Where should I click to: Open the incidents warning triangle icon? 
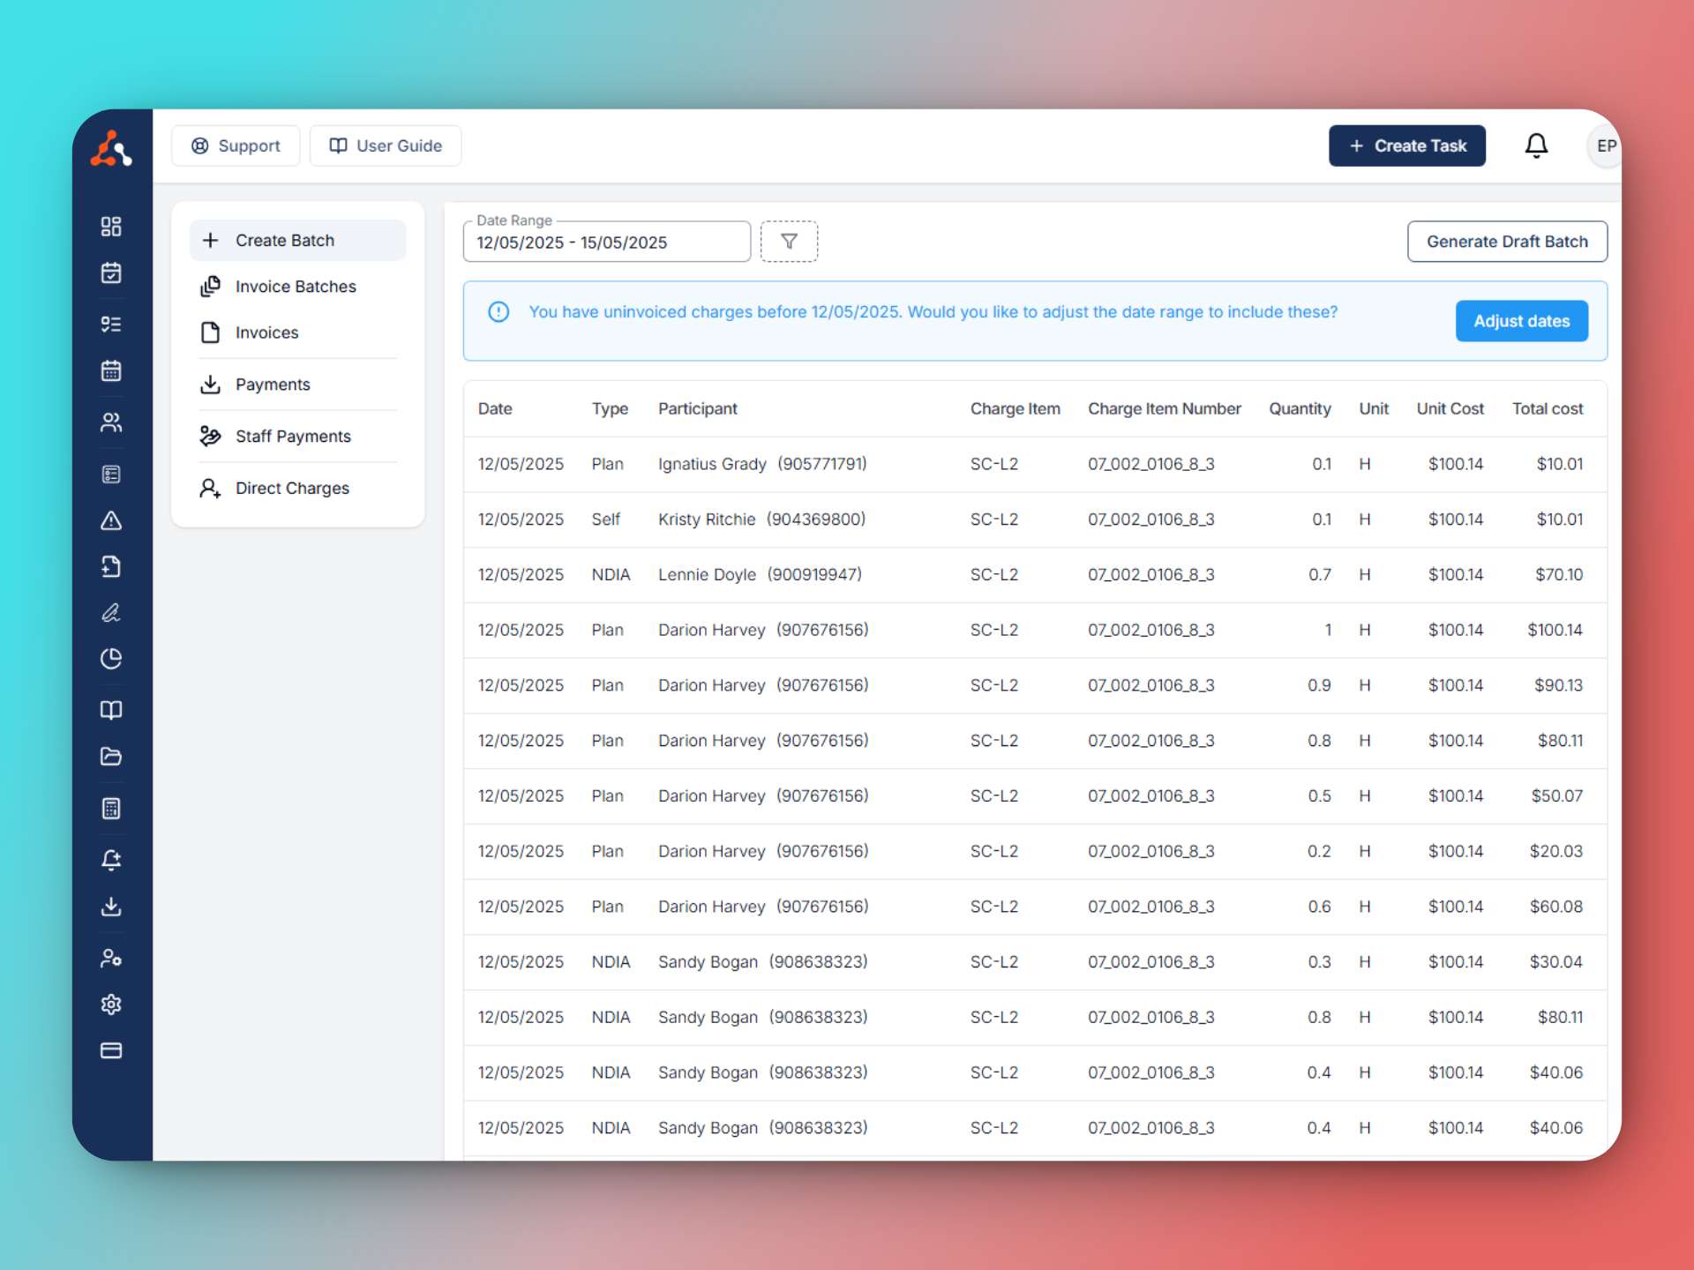click(x=111, y=520)
